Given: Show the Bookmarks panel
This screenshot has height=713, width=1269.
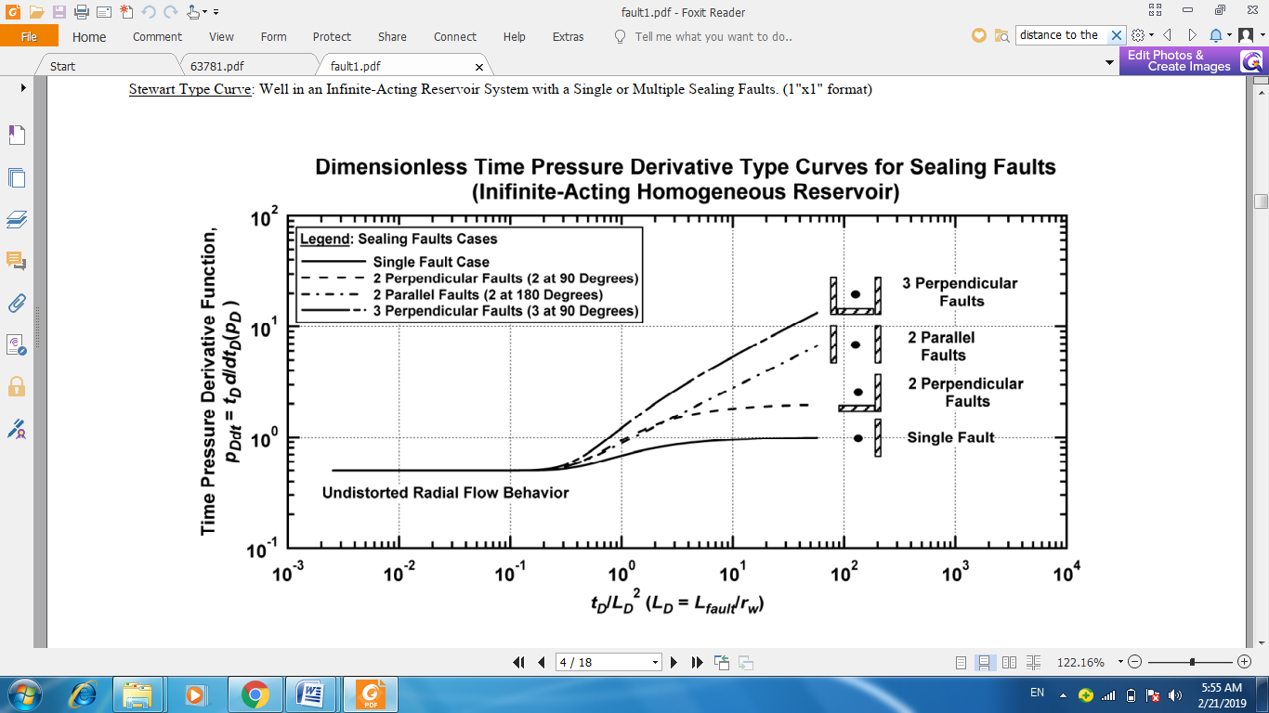Looking at the screenshot, I should click(17, 136).
